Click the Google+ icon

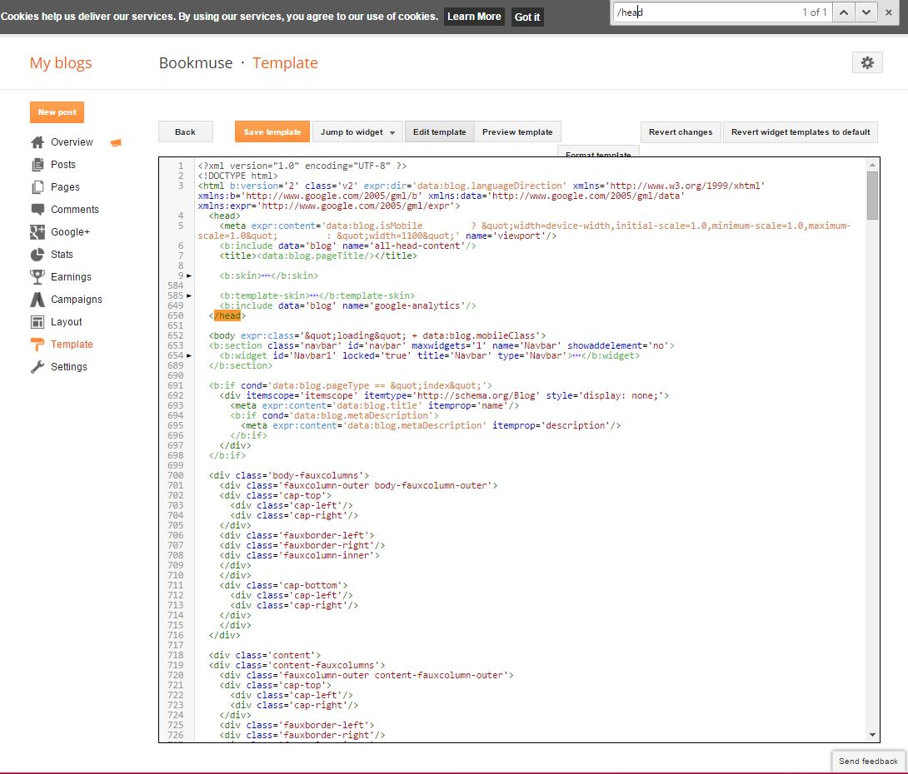[x=37, y=232]
